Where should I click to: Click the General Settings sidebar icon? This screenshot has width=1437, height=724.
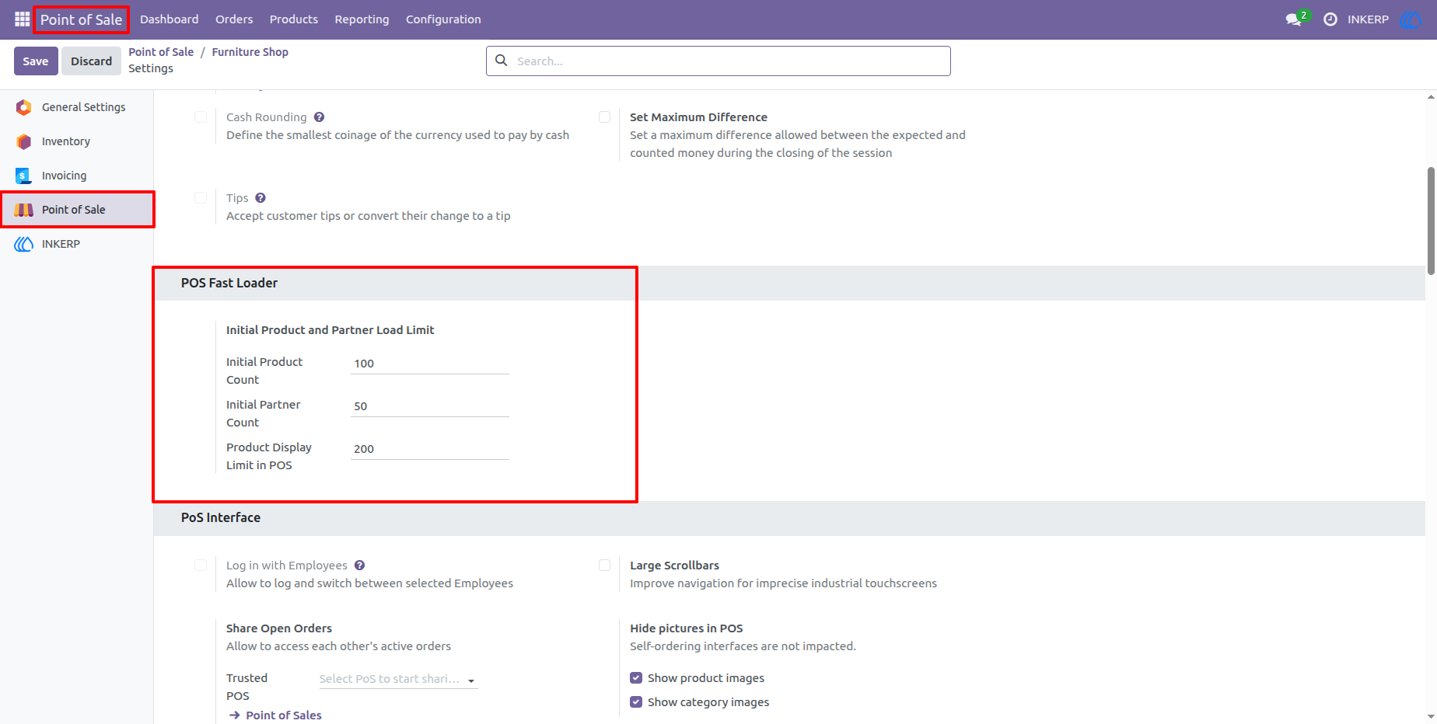(24, 107)
